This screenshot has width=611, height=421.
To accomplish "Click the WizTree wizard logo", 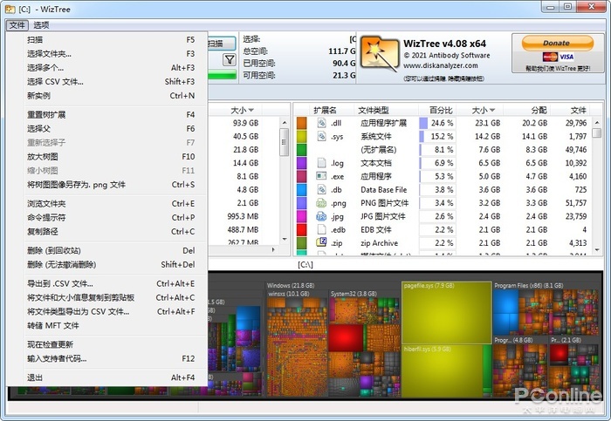I will point(380,55).
